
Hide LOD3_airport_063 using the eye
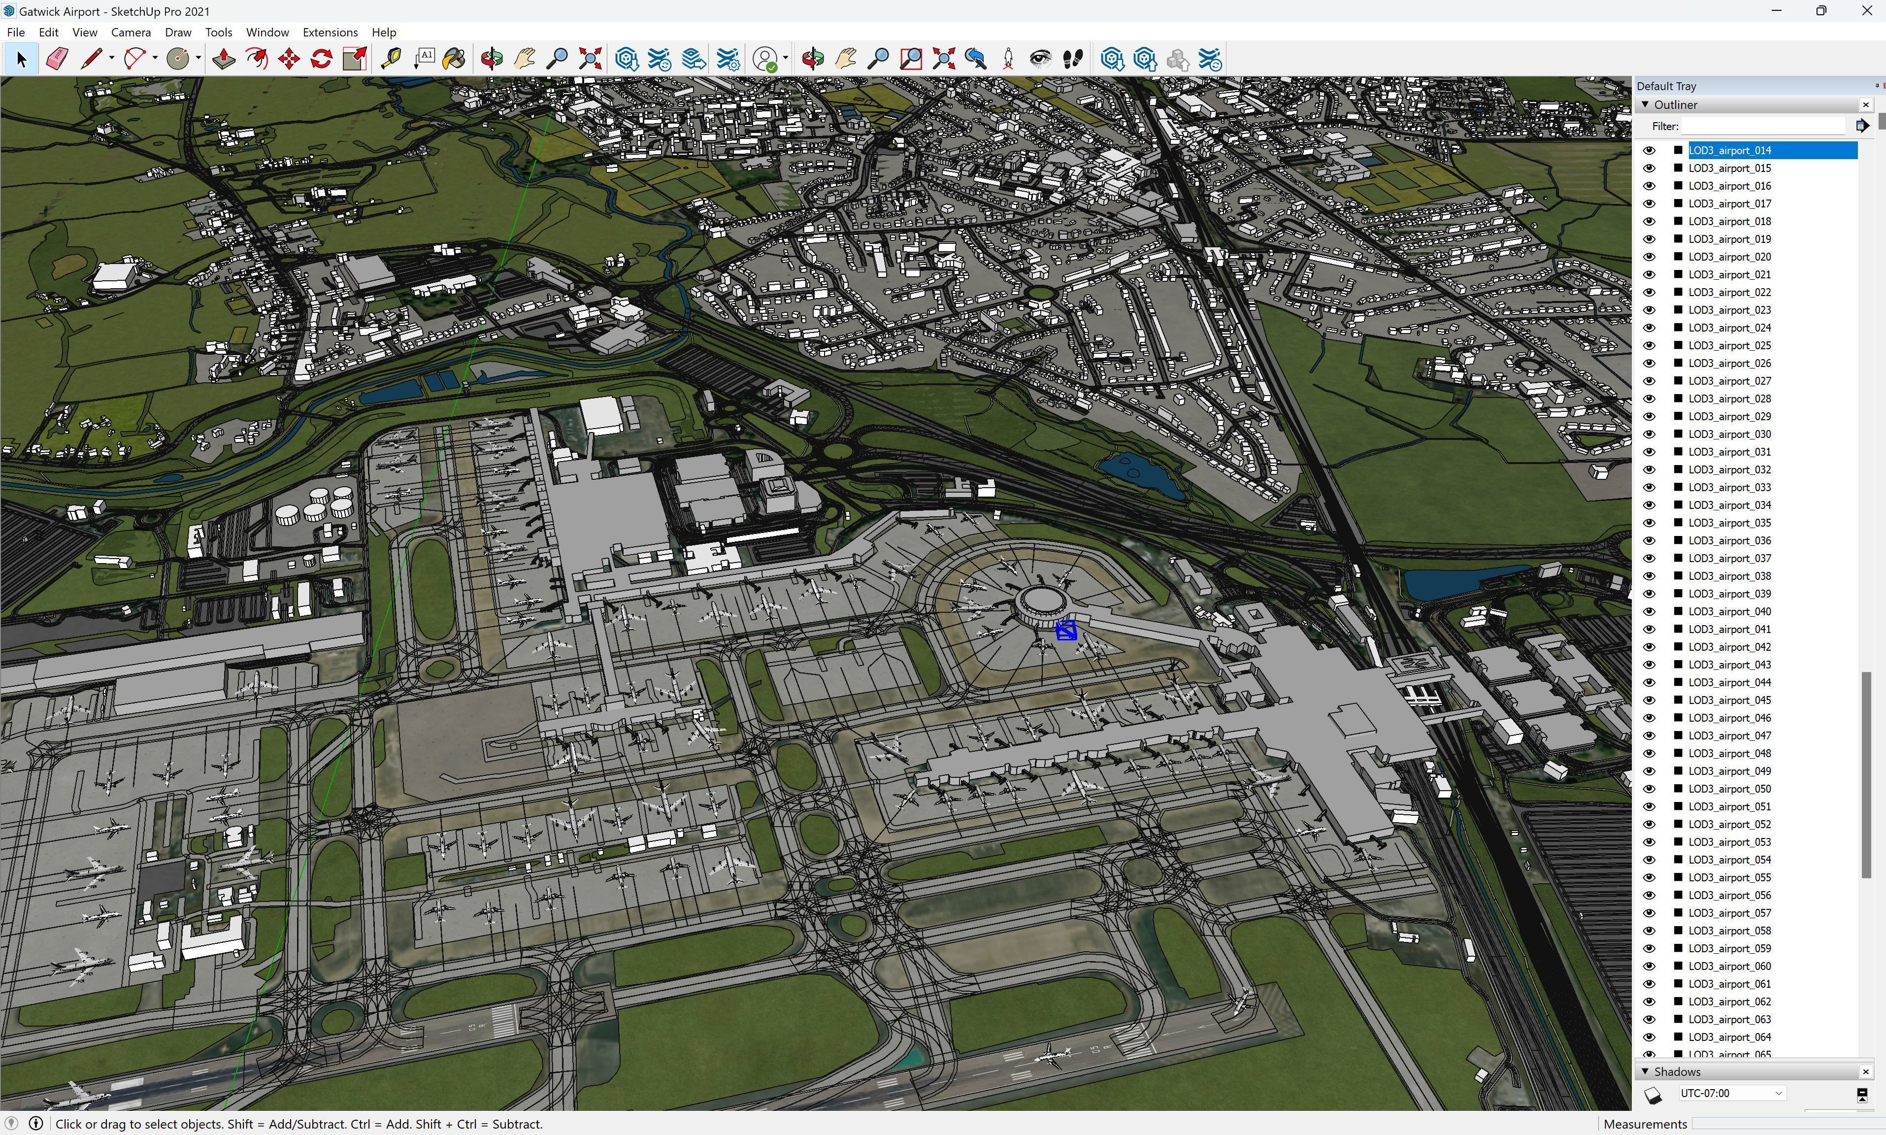(x=1649, y=1020)
